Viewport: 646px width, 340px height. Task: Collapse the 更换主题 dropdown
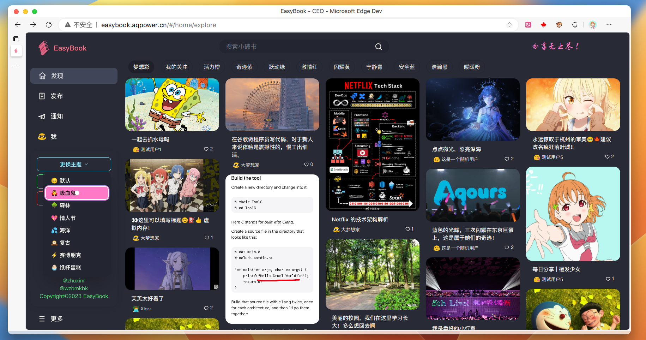74,165
